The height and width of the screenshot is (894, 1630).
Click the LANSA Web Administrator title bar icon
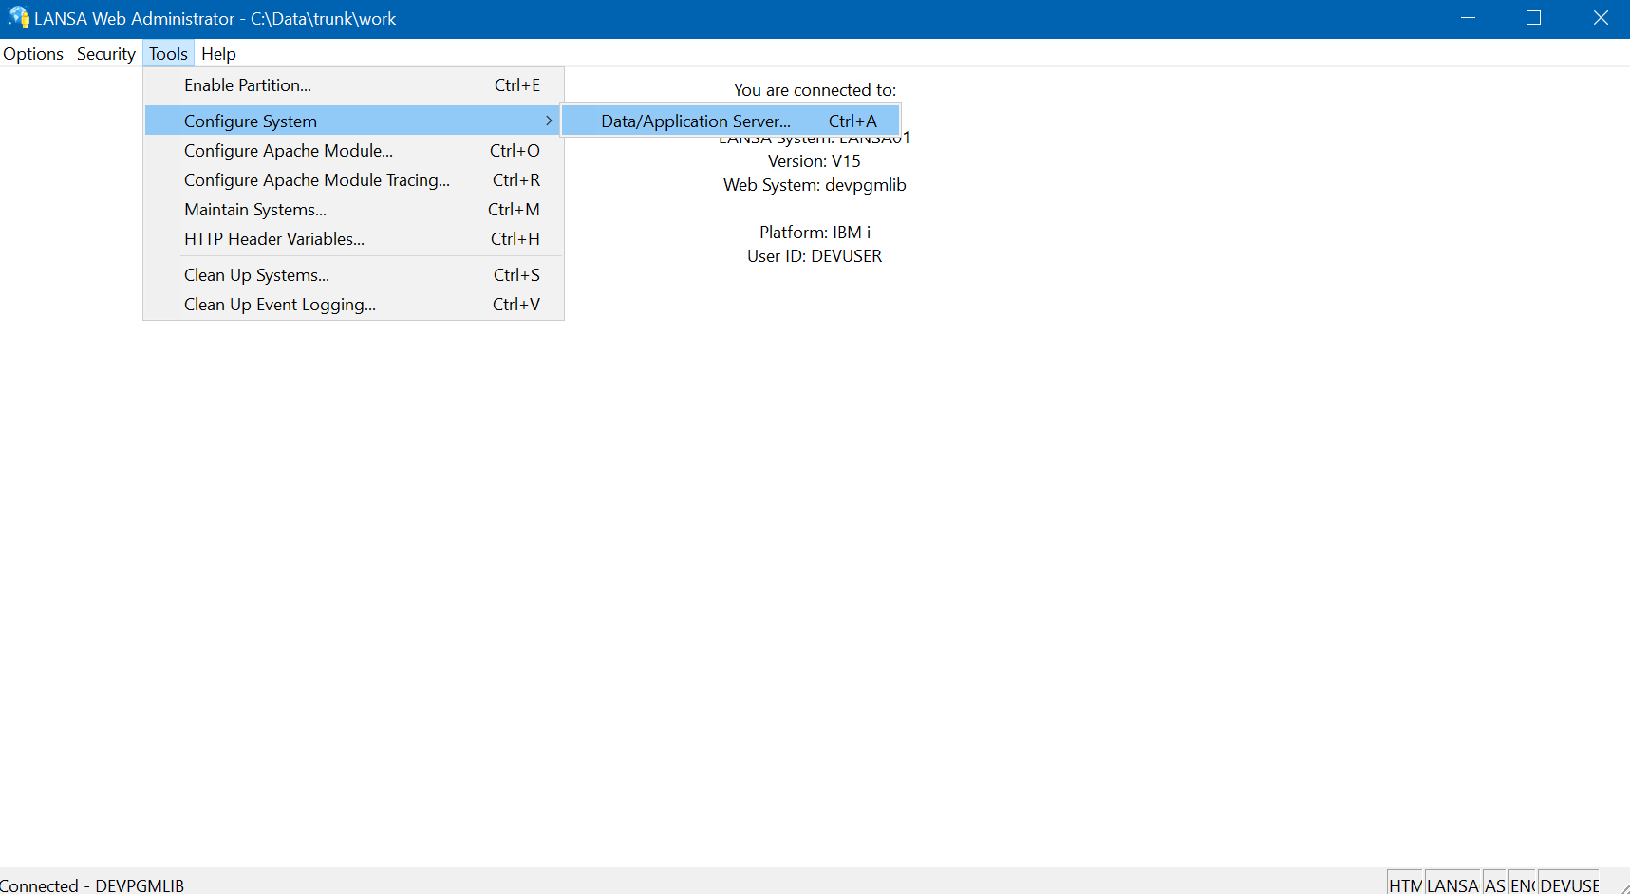tap(18, 18)
